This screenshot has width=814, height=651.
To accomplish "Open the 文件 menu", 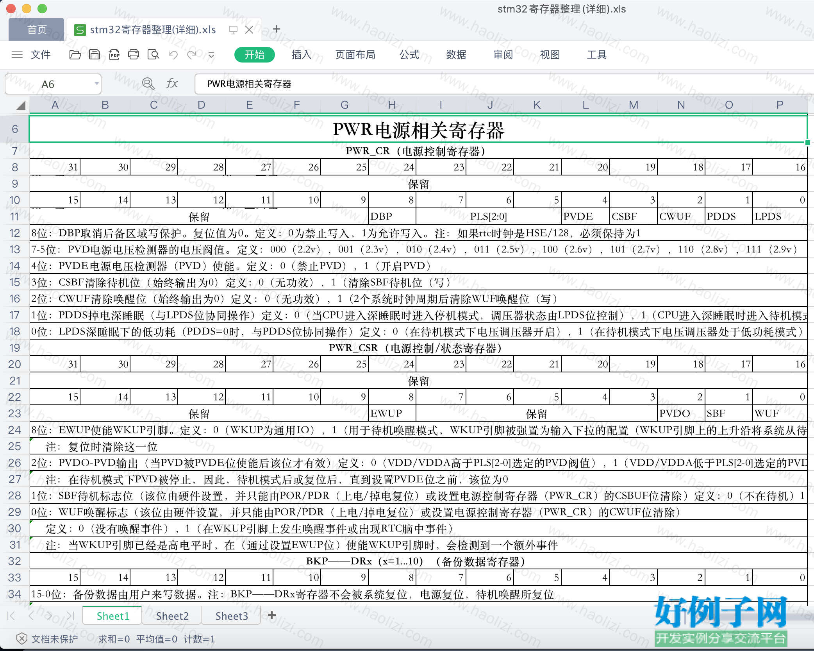I will [x=40, y=55].
